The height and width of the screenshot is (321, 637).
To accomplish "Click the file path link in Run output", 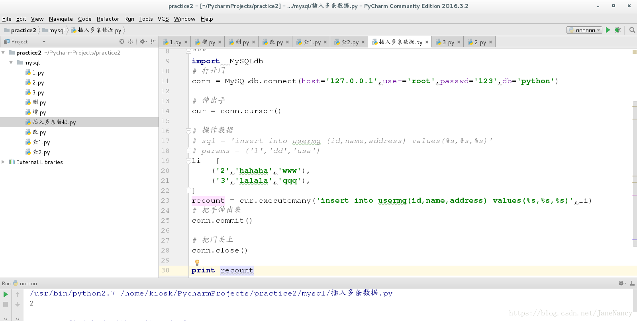I will (257, 294).
